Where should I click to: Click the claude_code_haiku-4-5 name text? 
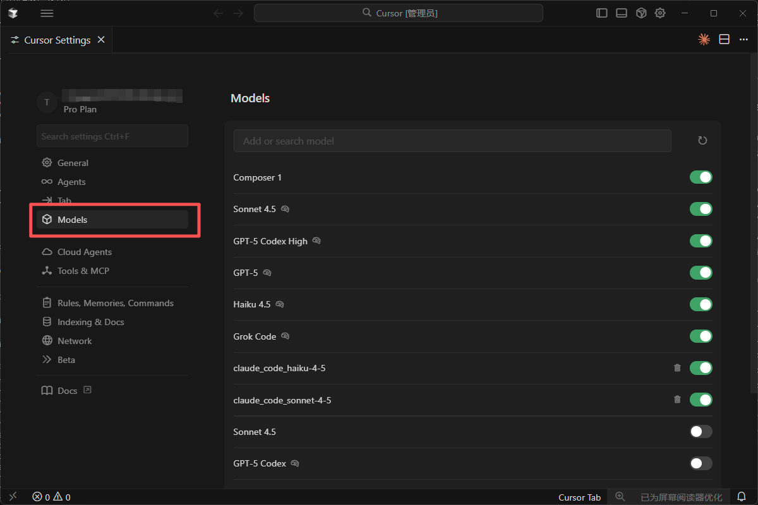tap(279, 368)
